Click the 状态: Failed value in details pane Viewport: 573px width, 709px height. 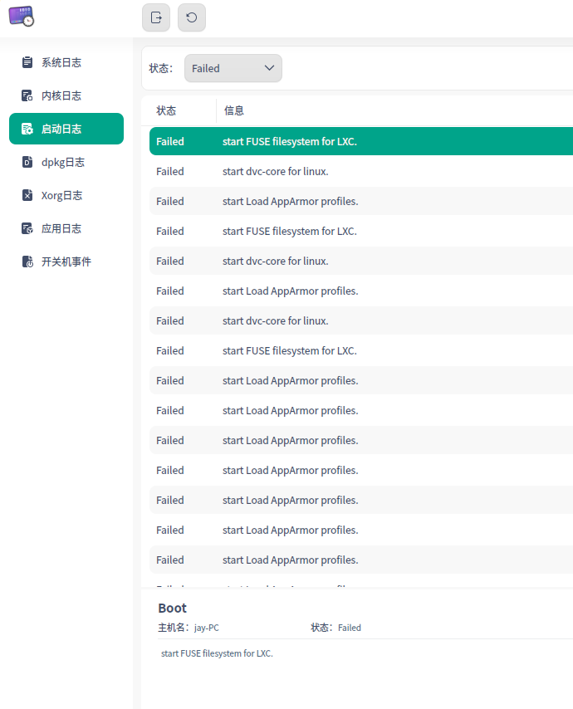[350, 628]
